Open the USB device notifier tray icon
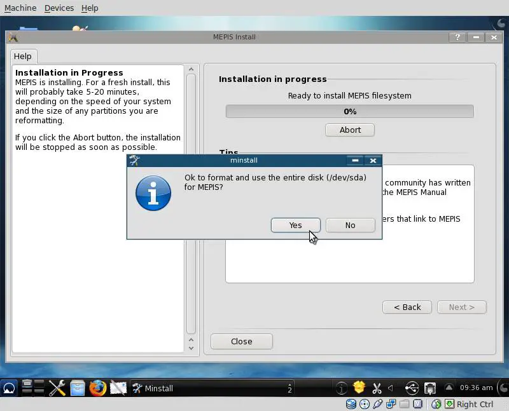The width and height of the screenshot is (509, 411). tap(412, 388)
